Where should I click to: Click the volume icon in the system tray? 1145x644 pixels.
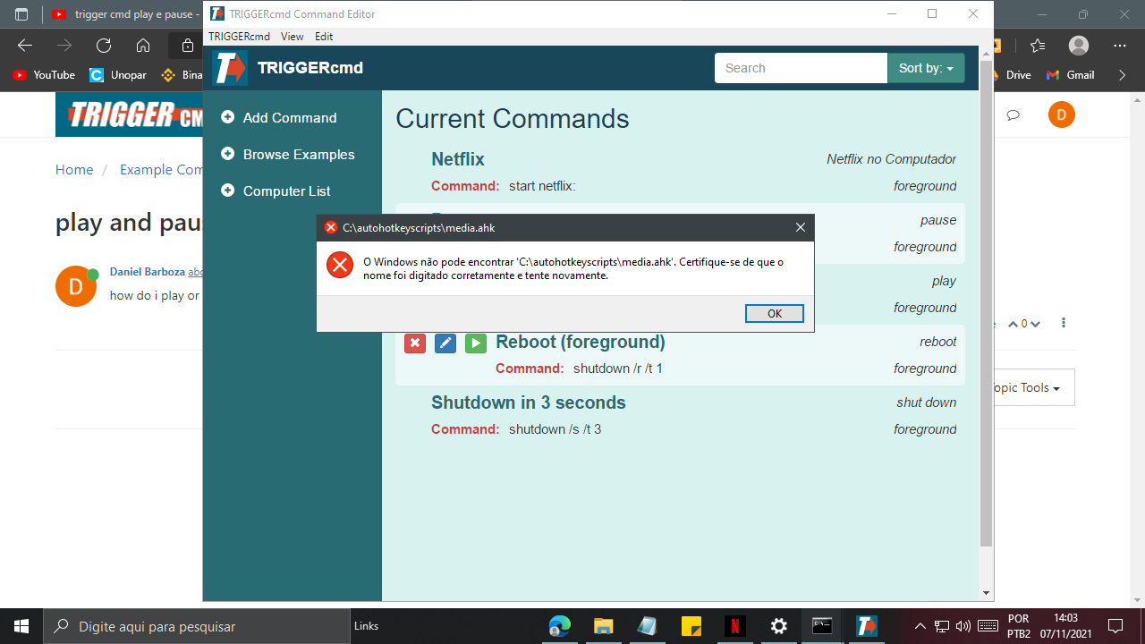point(963,626)
